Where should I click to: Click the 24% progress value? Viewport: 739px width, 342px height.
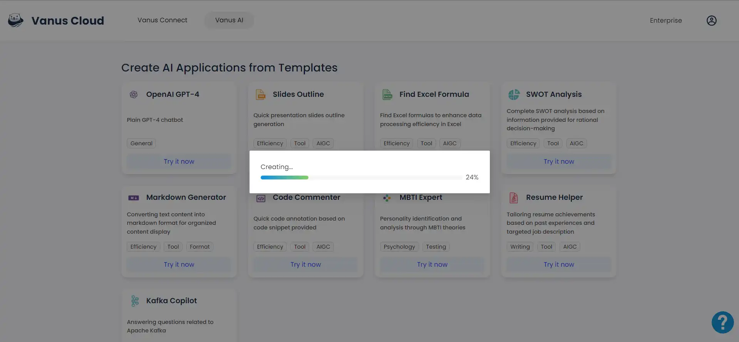(x=472, y=177)
